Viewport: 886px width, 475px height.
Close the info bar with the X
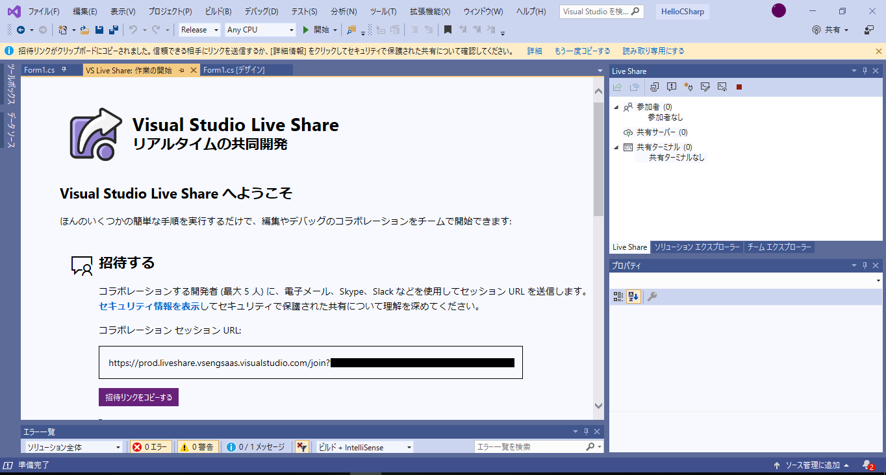878,51
